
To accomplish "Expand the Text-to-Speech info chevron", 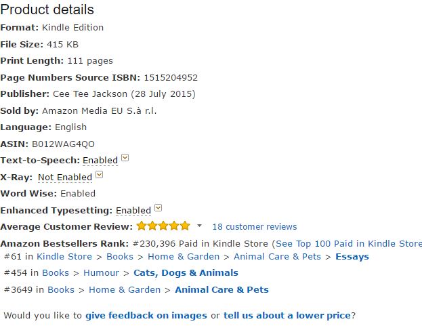I will click(125, 159).
